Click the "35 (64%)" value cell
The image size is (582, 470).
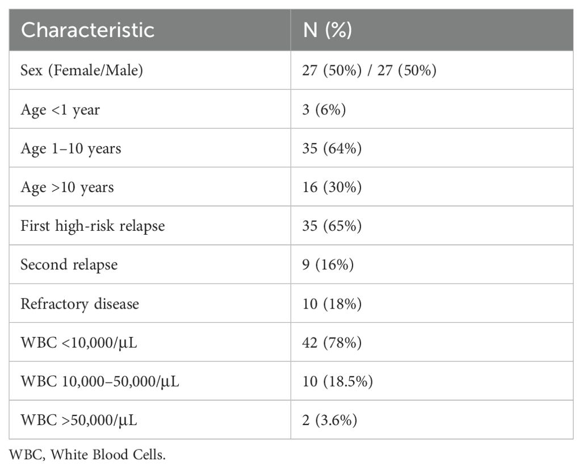click(332, 148)
